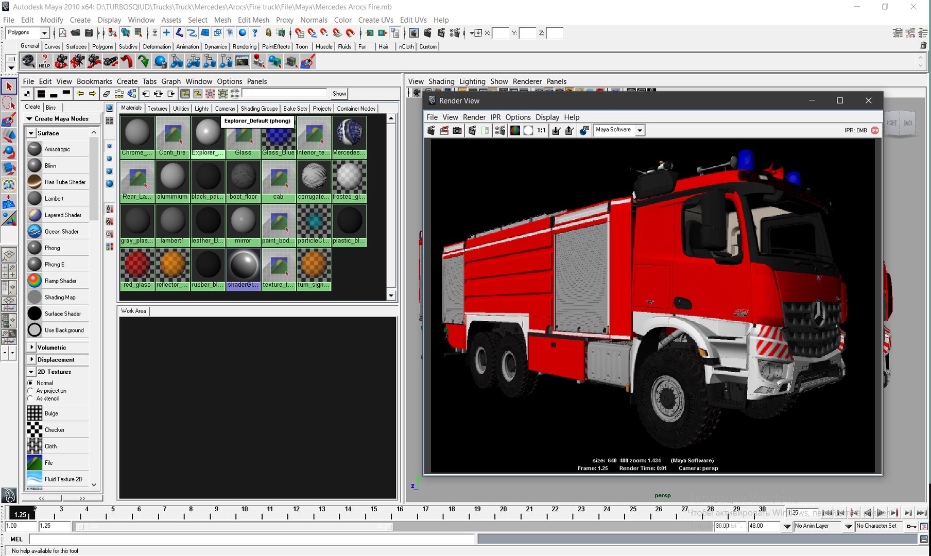Switch to the Rendering shelf tab
Image resolution: width=931 pixels, height=556 pixels.
[x=245, y=46]
